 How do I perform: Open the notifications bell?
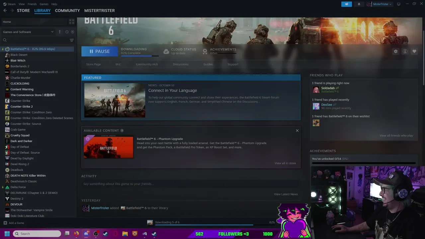pos(359,4)
